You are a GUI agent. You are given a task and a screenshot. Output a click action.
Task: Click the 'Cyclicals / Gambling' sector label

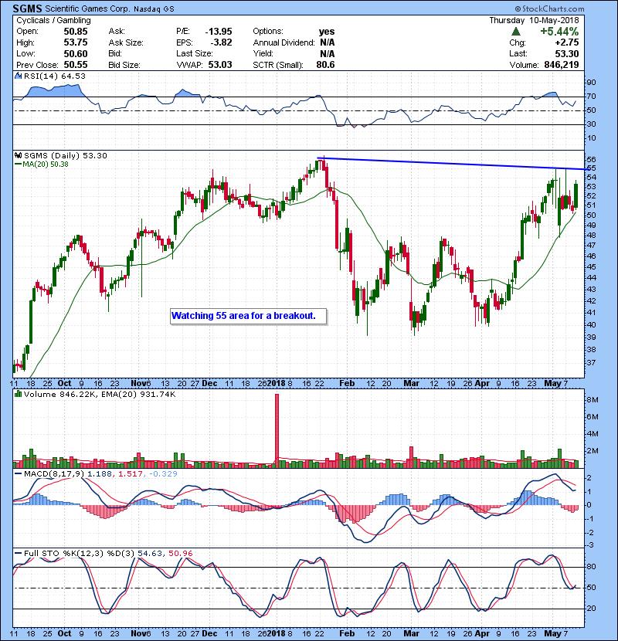point(53,20)
